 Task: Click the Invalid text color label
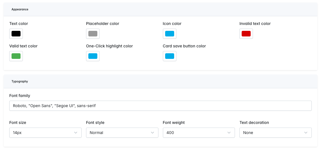point(255,24)
